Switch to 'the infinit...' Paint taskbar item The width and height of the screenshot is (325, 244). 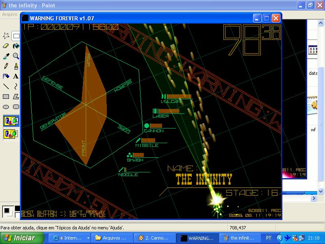click(240, 238)
